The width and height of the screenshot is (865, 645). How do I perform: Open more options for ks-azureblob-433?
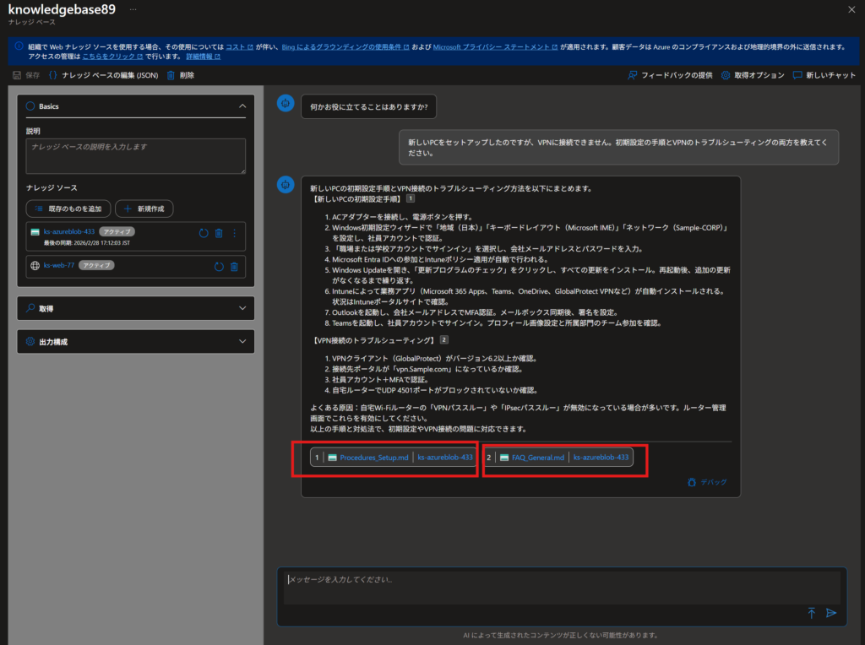point(235,233)
